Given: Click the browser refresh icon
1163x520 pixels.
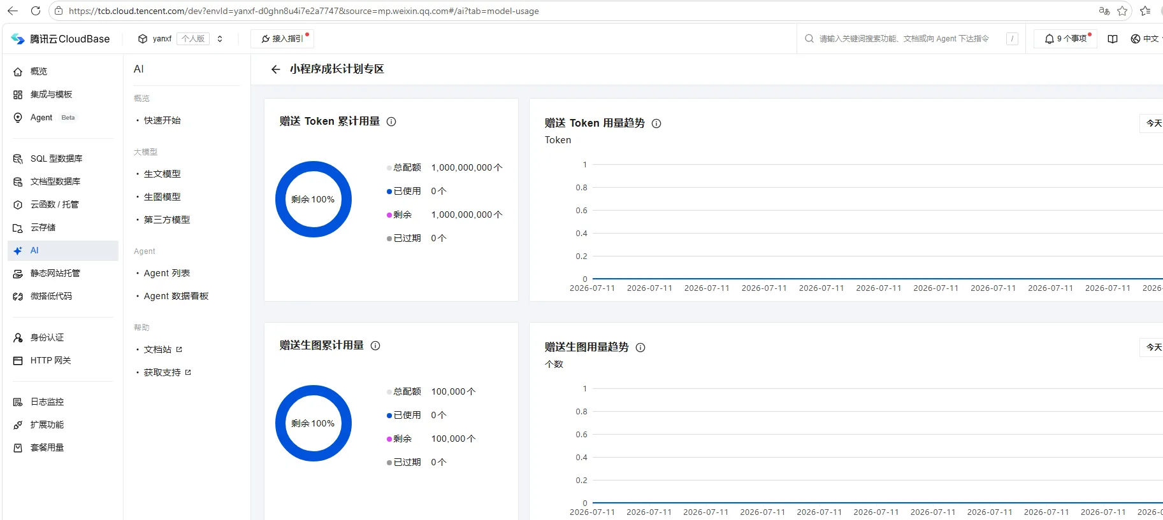Looking at the screenshot, I should (36, 11).
